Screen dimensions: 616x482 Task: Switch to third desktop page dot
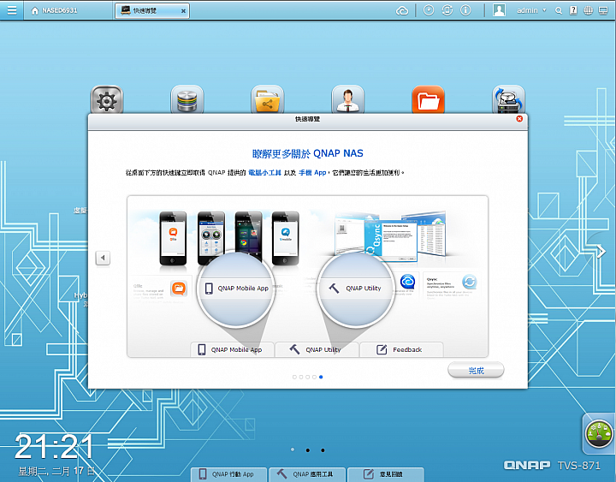[x=323, y=450]
